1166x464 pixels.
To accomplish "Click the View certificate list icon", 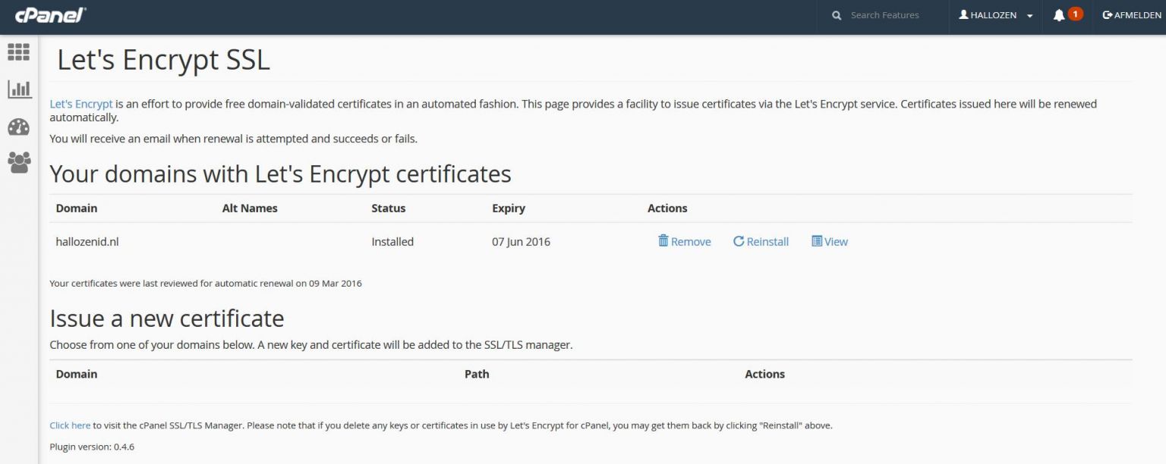I will click(817, 241).
